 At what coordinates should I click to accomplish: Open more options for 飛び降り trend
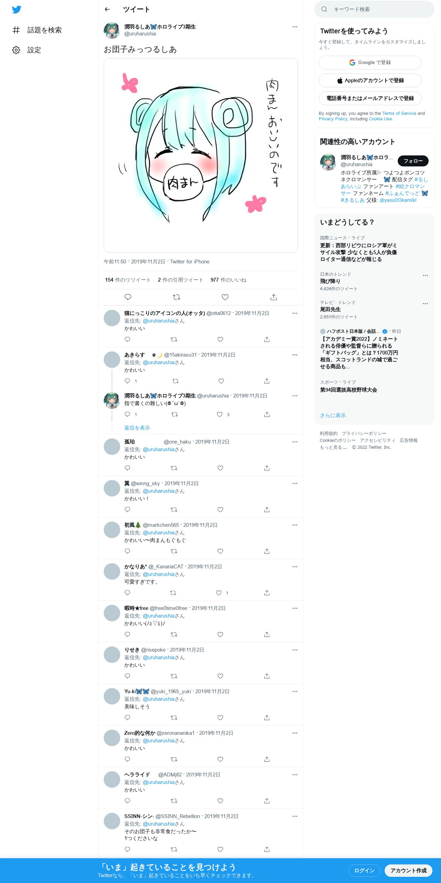pos(425,275)
